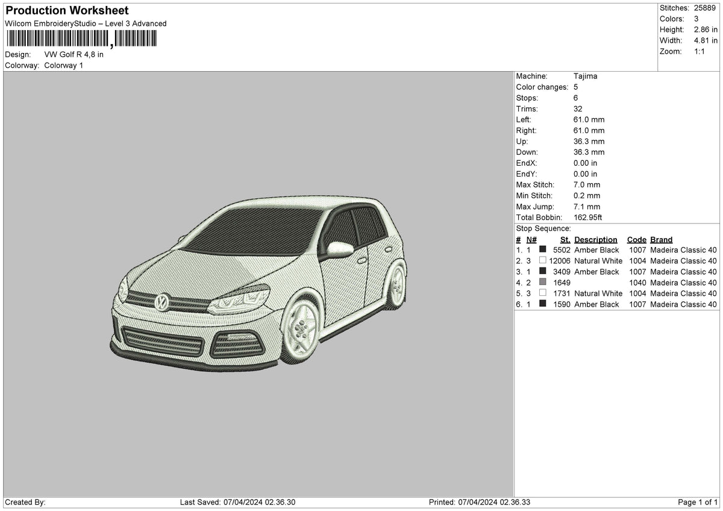
Task: Click Madeira Classic 40 brand in stop 6
Action: (683, 304)
